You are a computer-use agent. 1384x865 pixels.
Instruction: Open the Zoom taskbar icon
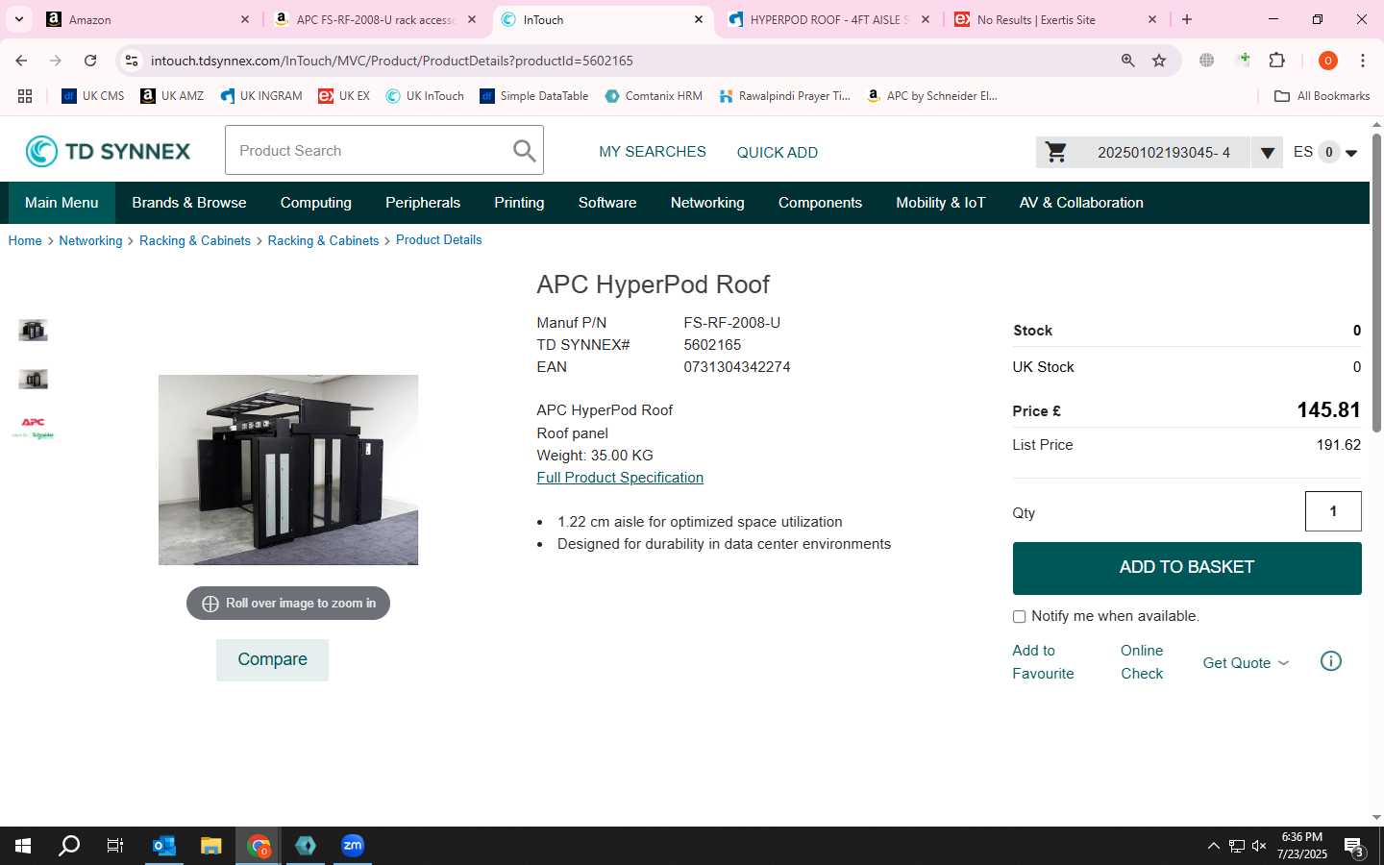point(353,846)
